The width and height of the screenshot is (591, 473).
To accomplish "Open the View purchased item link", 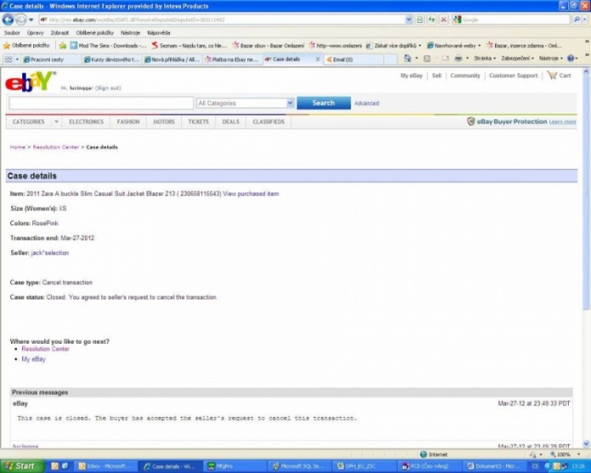I will pyautogui.click(x=250, y=194).
